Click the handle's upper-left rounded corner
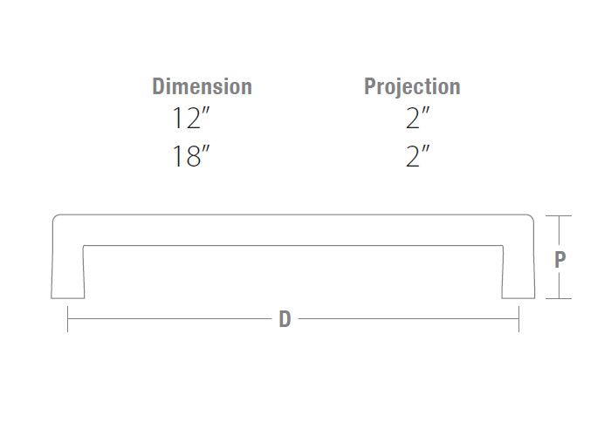The width and height of the screenshot is (611, 436). click(x=58, y=220)
